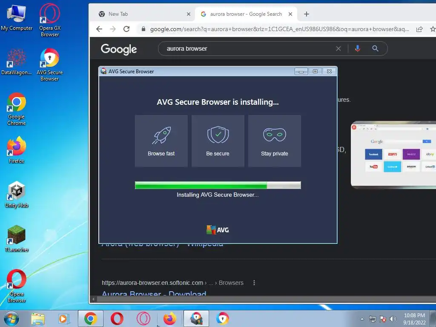Open DataWagon desktop shortcut
Viewport: 436px width, 327px height.
point(17,62)
